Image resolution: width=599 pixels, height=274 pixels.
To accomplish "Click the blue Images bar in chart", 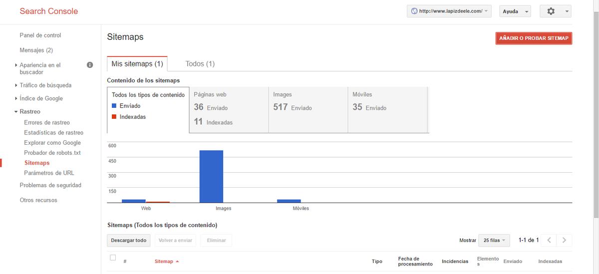I will click(211, 176).
